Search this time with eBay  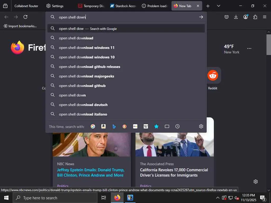[x=135, y=126]
